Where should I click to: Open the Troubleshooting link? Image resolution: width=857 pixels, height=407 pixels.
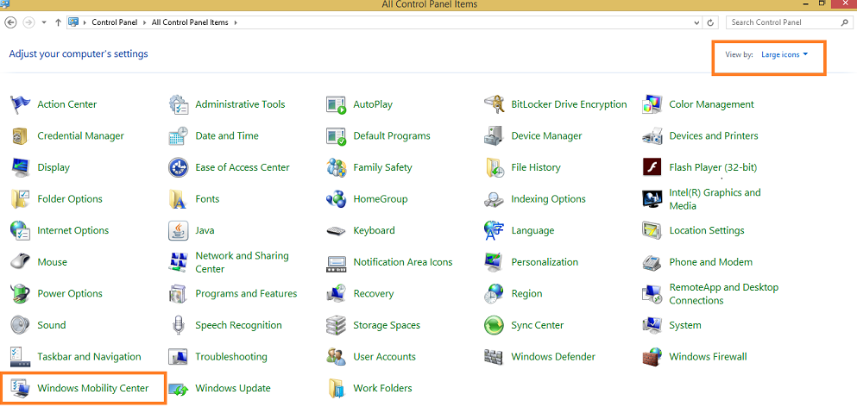pos(231,357)
